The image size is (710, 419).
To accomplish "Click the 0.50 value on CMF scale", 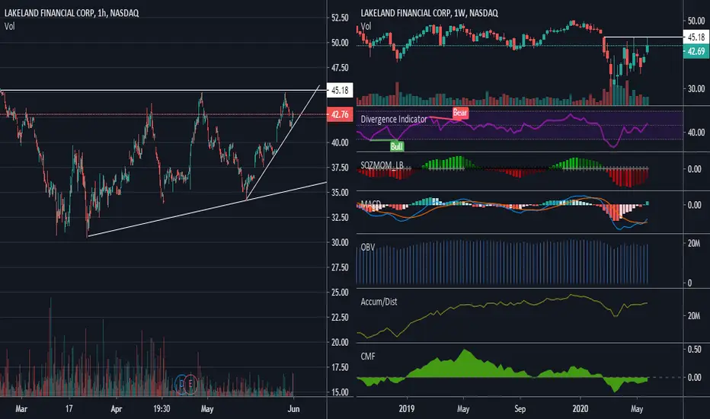I will pyautogui.click(x=694, y=349).
